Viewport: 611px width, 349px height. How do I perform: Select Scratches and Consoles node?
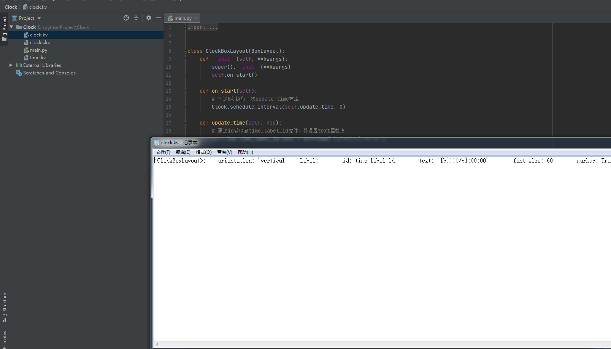pos(49,73)
